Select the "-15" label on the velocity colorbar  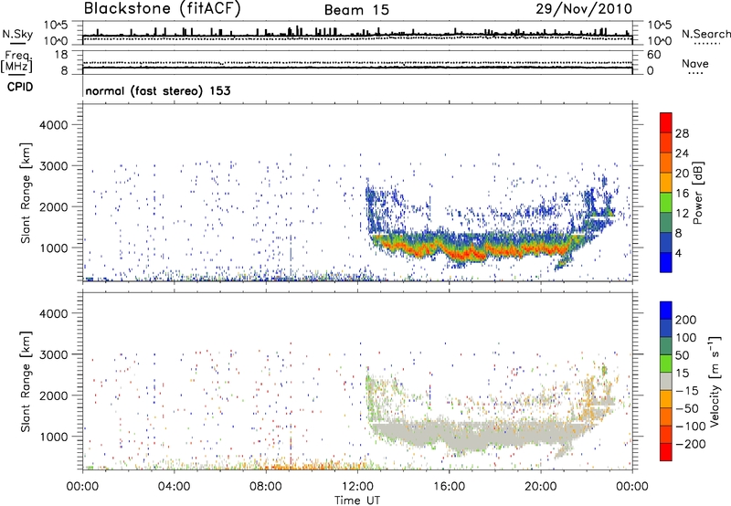tap(687, 391)
